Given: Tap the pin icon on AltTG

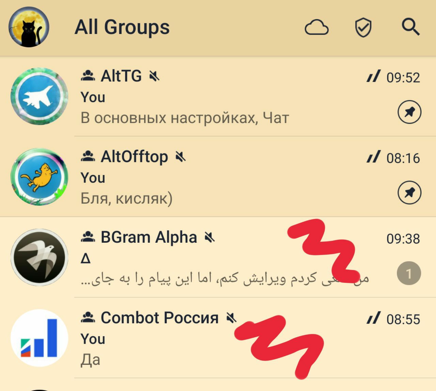Looking at the screenshot, I should [x=409, y=112].
